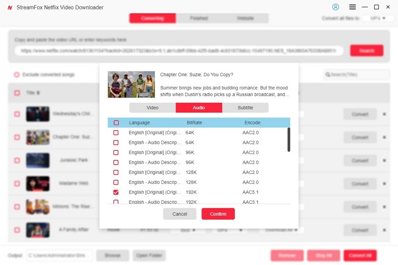Remove the A Family Affair row with X
Image resolution: width=398 pixels, height=265 pixels.
point(384,230)
